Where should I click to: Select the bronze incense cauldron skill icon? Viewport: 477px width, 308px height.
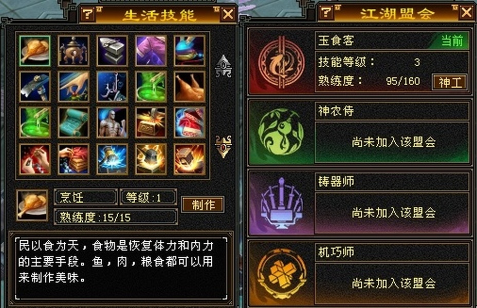click(x=74, y=51)
